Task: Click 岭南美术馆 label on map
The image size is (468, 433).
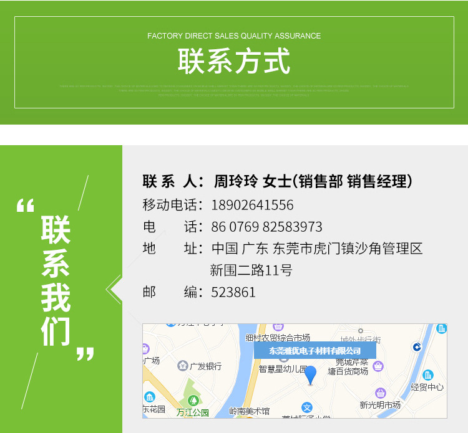Action: (249, 411)
